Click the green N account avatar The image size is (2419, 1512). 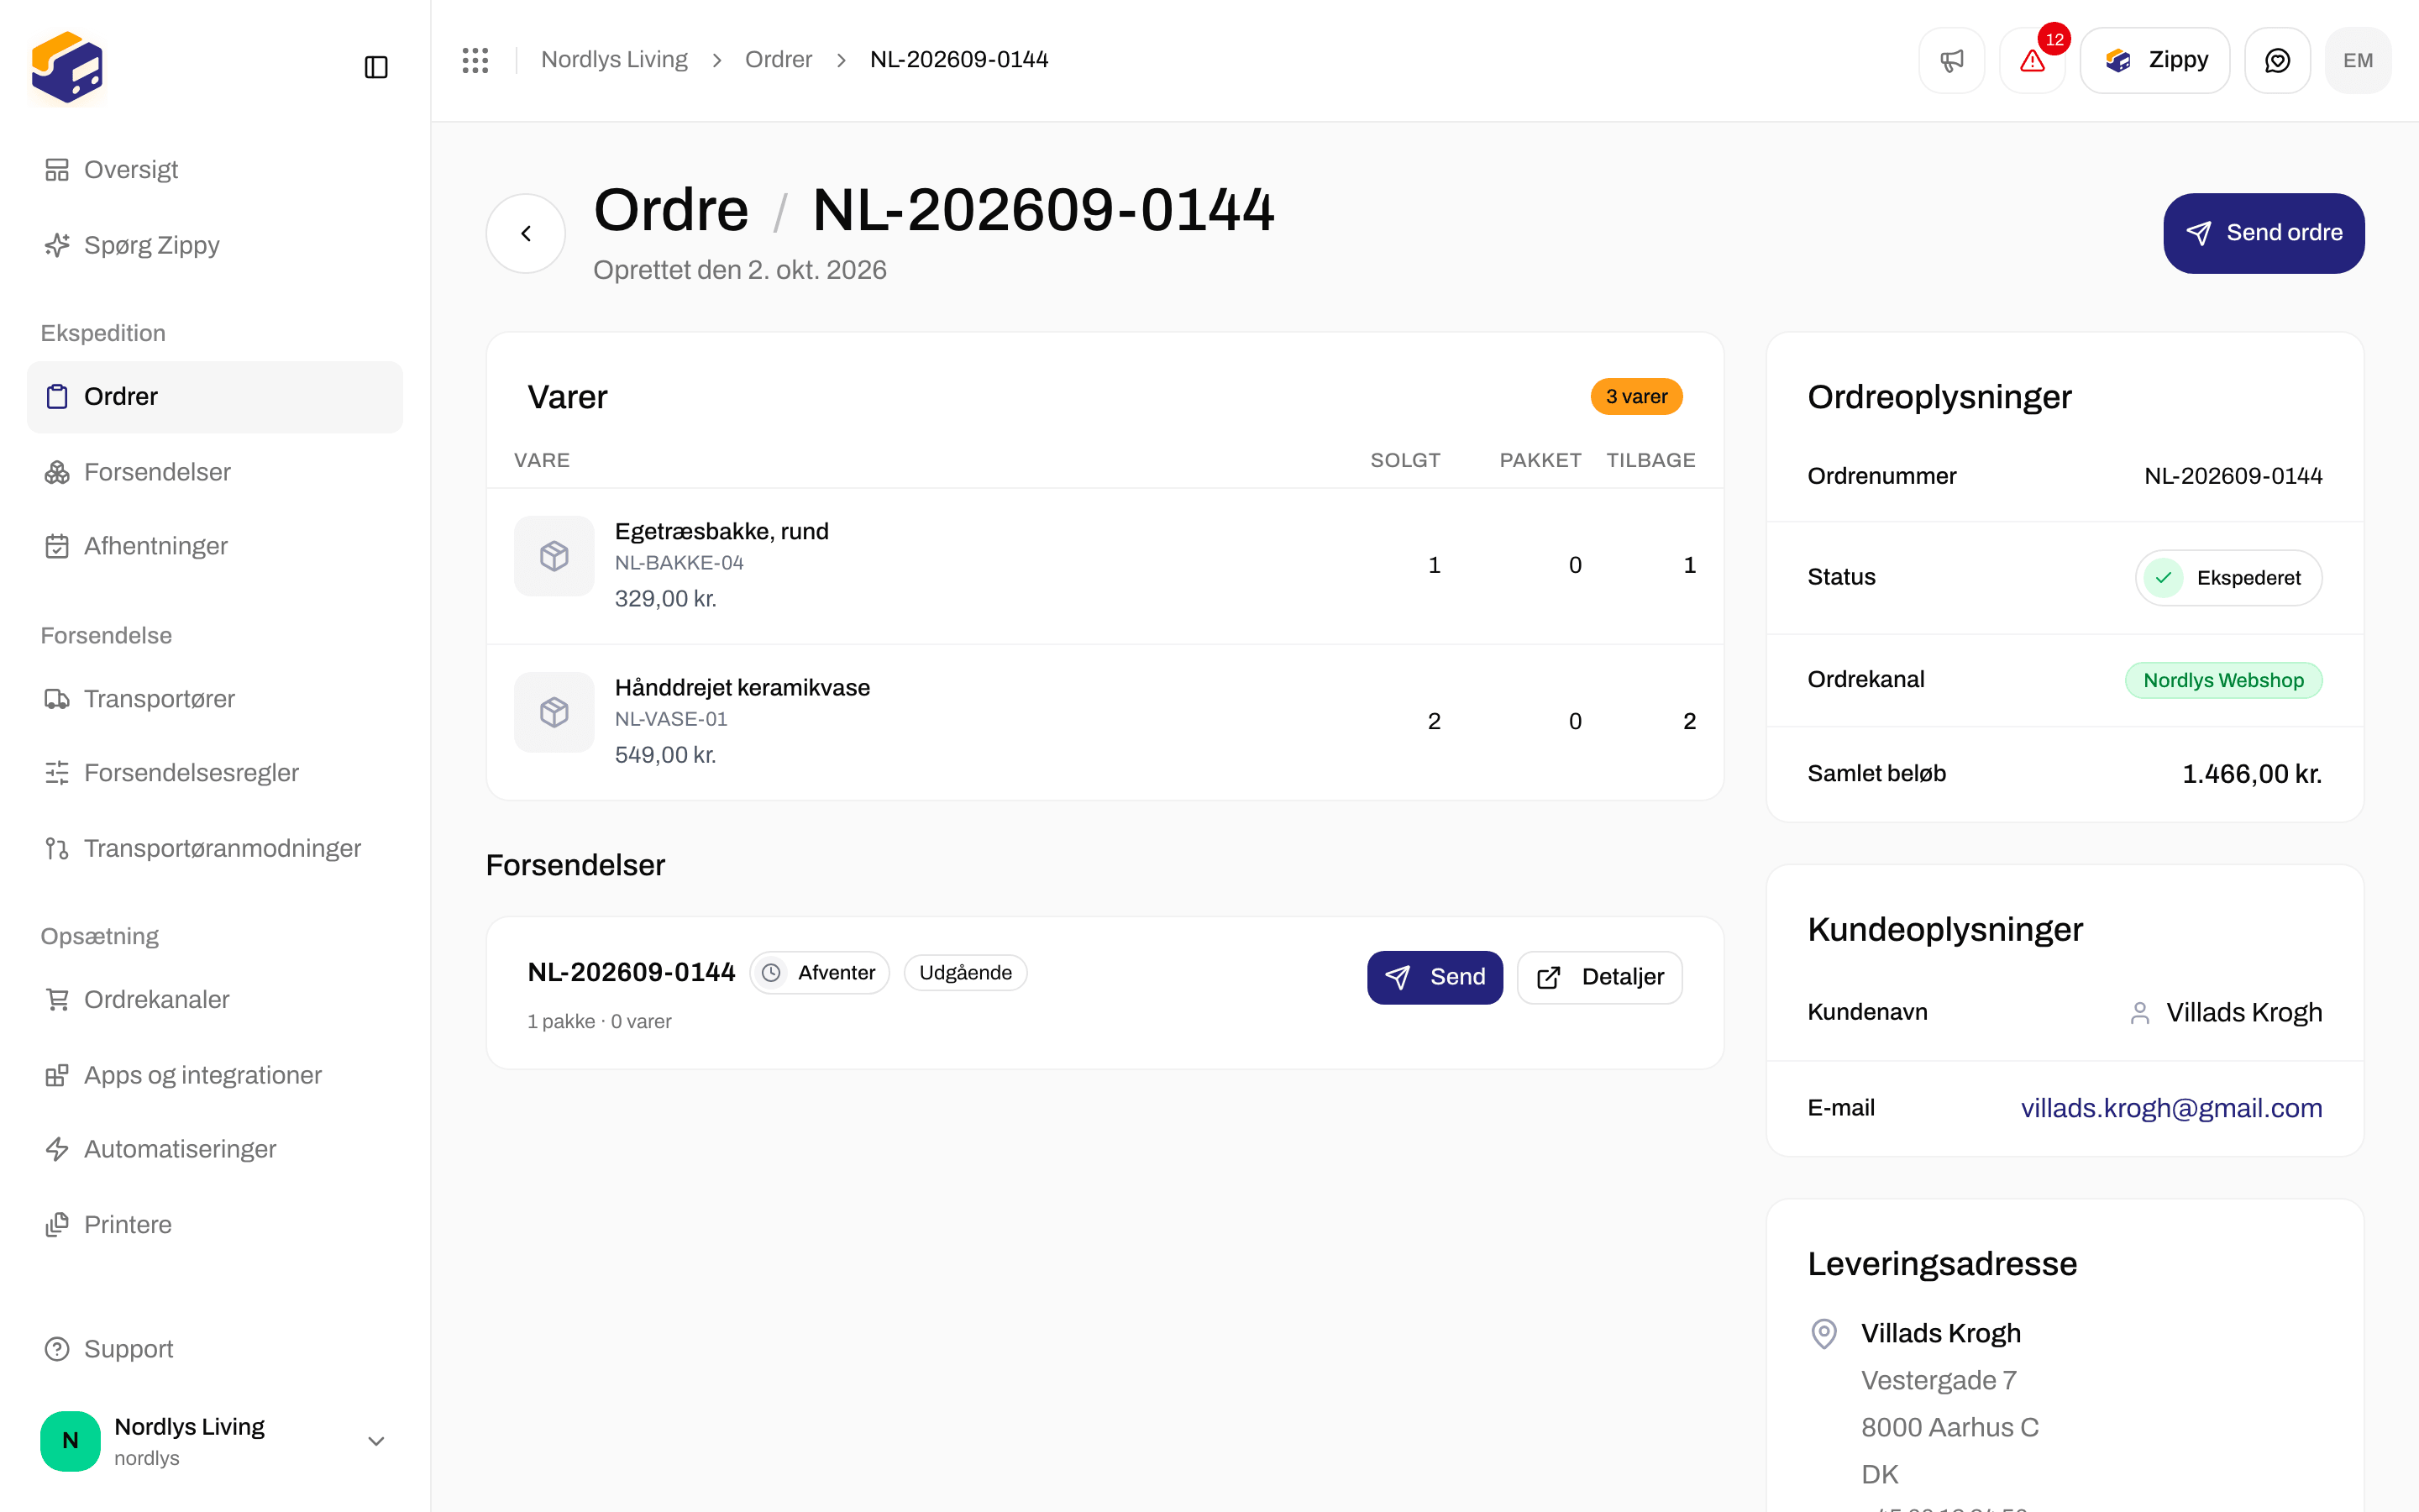tap(70, 1441)
